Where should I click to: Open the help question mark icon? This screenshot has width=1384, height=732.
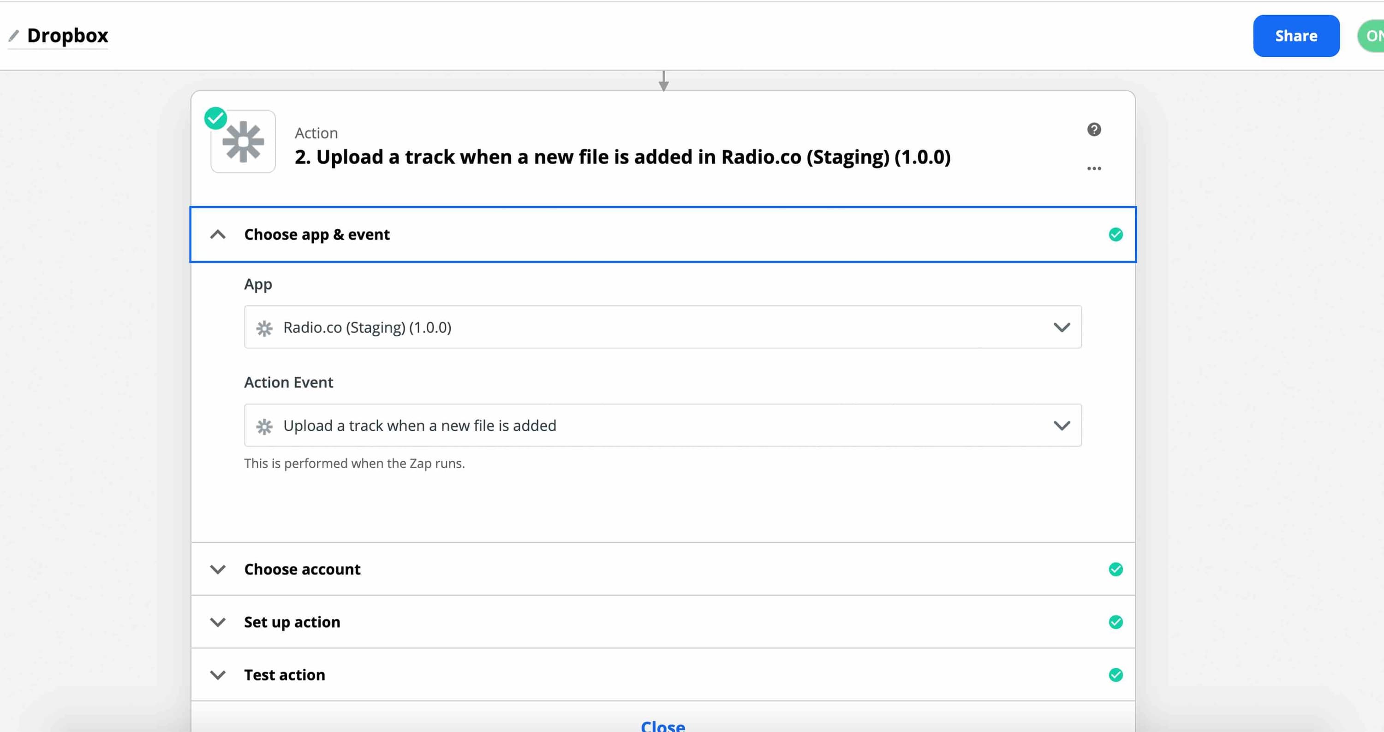click(x=1094, y=130)
